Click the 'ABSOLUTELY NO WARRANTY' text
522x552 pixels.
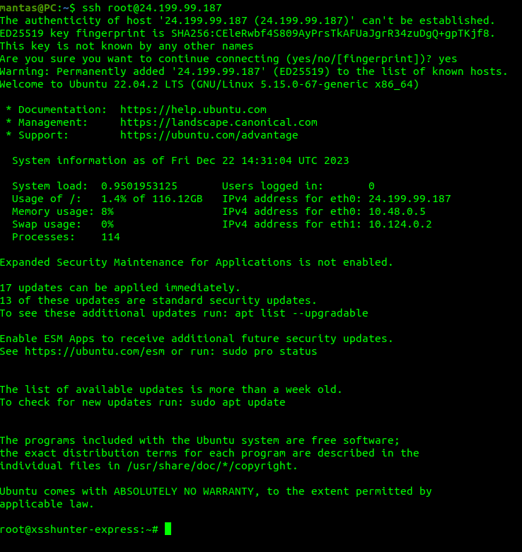[x=183, y=491]
